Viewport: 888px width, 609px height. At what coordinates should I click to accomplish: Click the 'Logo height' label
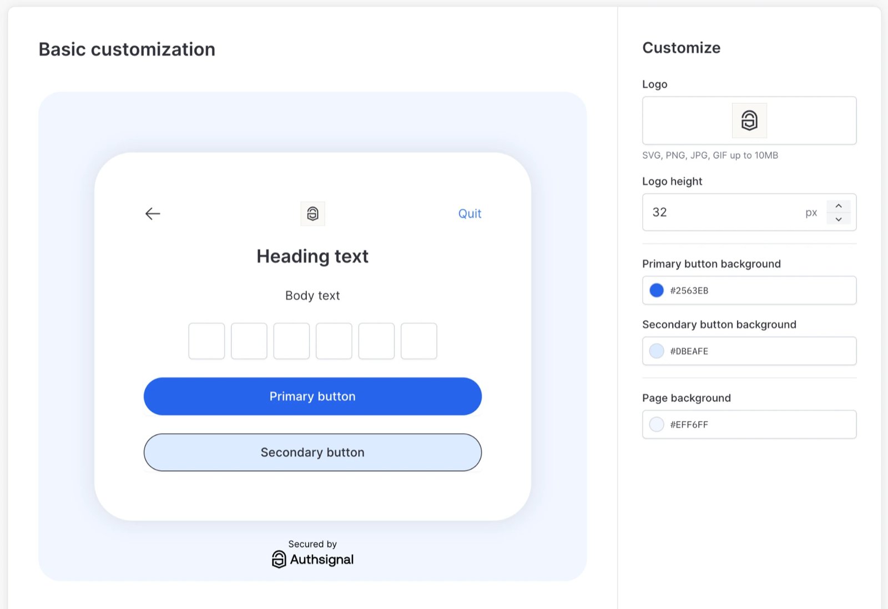(672, 182)
